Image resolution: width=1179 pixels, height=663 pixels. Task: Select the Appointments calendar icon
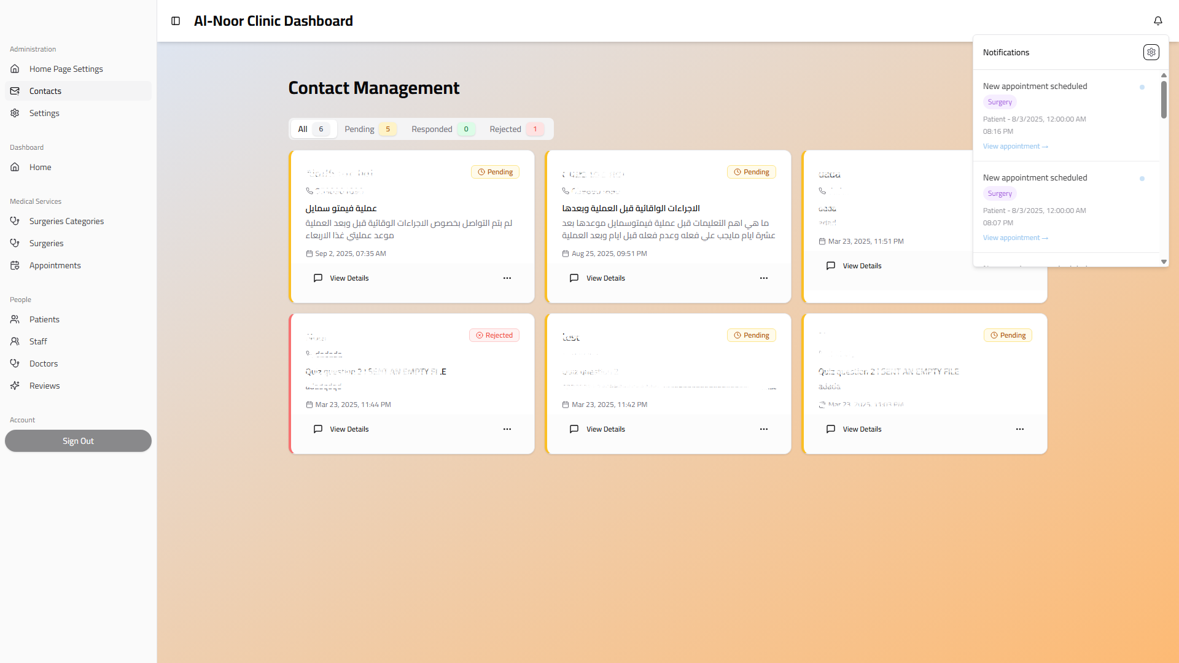(x=15, y=265)
